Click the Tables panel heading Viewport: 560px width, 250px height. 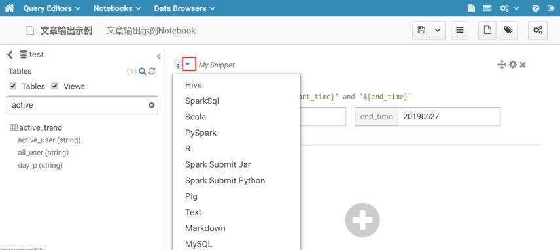20,71
